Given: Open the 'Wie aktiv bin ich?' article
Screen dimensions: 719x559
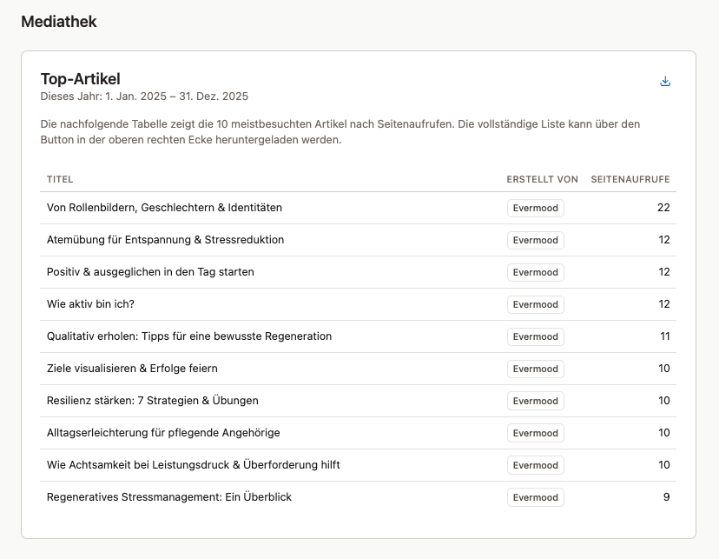Looking at the screenshot, I should click(90, 304).
